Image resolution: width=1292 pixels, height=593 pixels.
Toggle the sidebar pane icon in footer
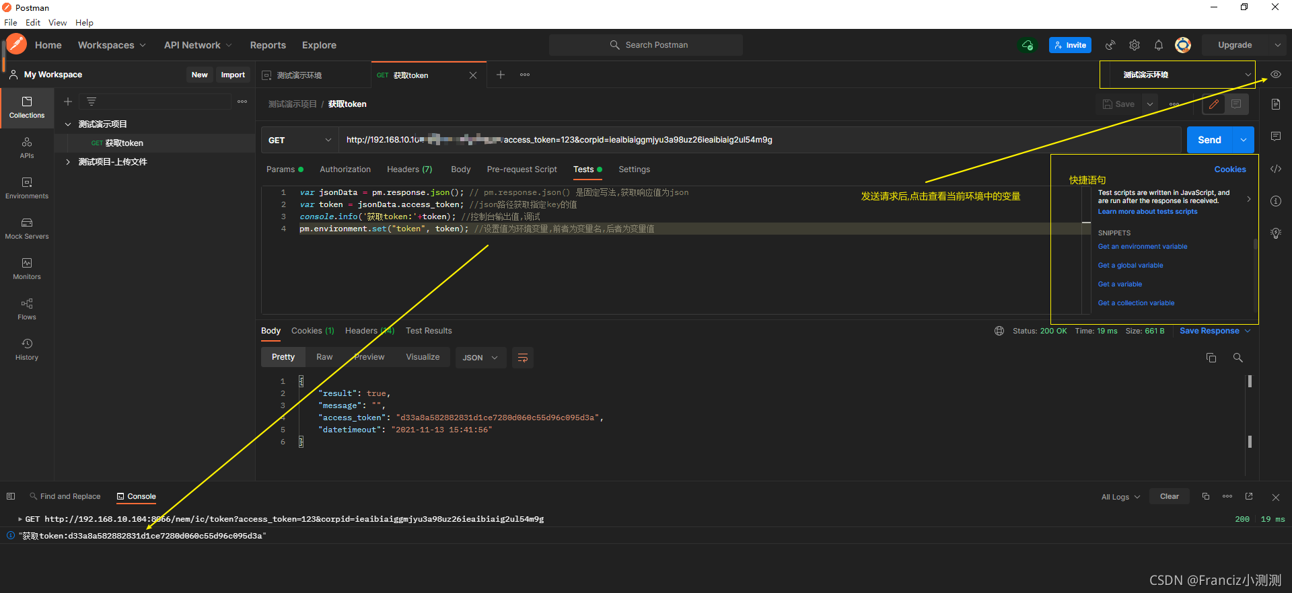tap(11, 496)
